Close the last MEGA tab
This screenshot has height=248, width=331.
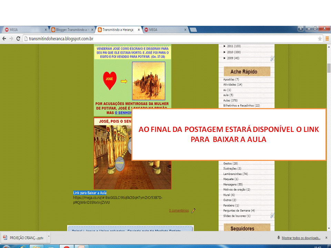(185, 30)
